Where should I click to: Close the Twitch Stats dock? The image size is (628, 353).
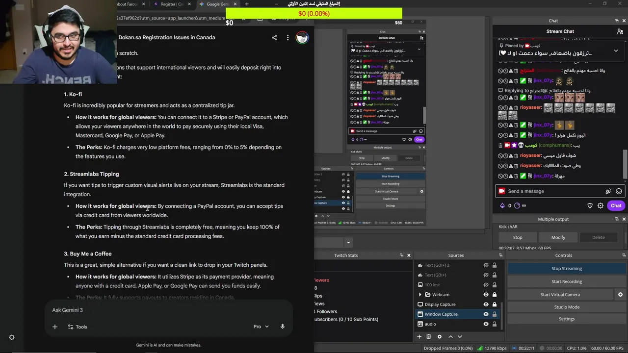pyautogui.click(x=409, y=255)
